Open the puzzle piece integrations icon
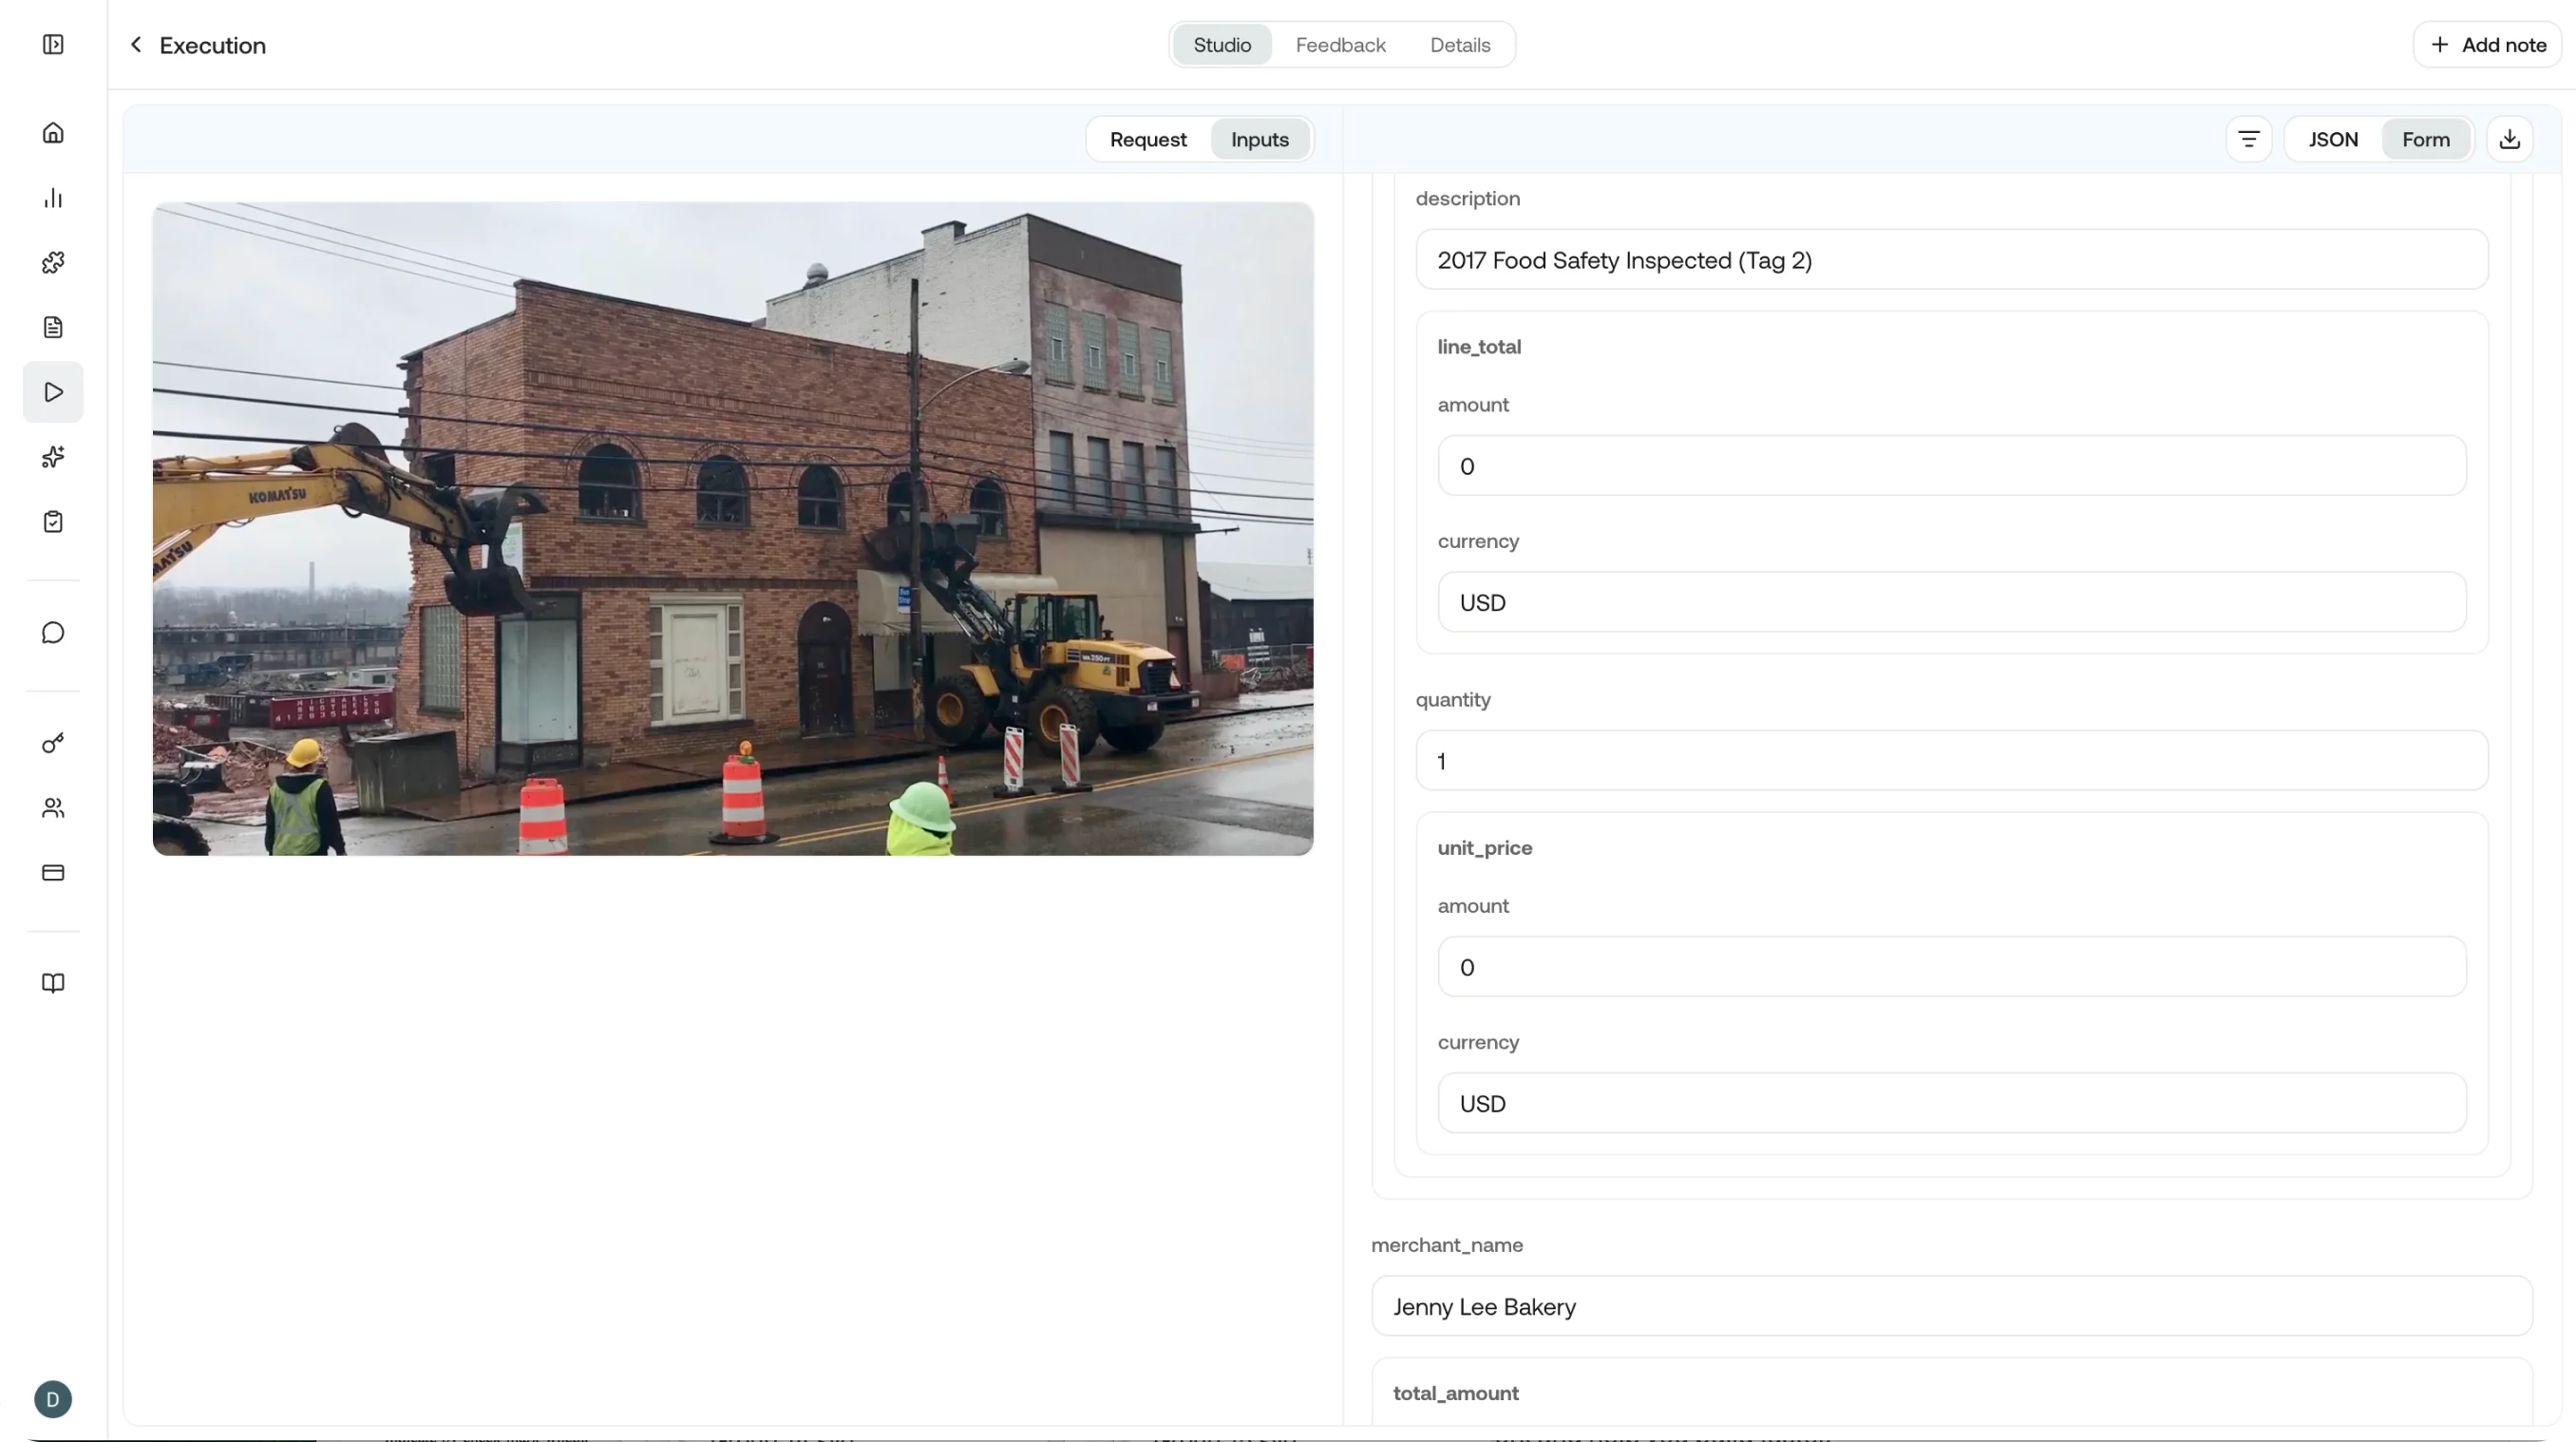Screen dimensions: 2576x1442 (53, 263)
